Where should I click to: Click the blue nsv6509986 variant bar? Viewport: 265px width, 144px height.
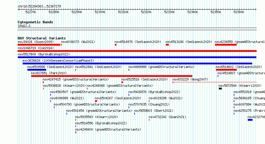tap(37, 70)
